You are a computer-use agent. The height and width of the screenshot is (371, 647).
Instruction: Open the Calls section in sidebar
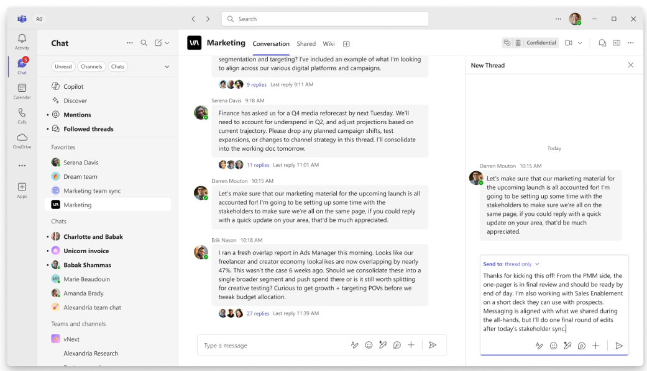point(22,116)
